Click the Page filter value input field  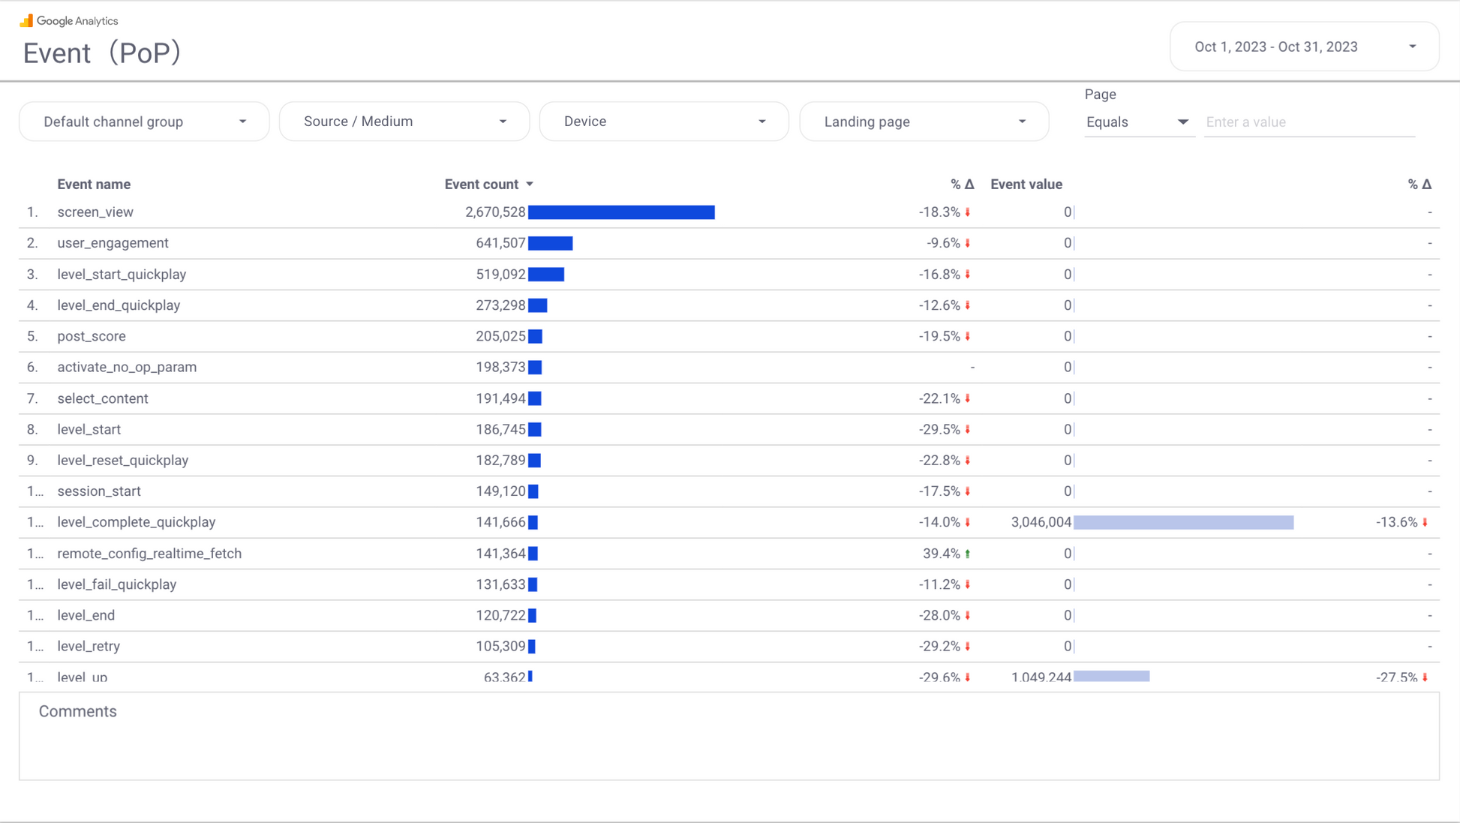pyautogui.click(x=1309, y=122)
